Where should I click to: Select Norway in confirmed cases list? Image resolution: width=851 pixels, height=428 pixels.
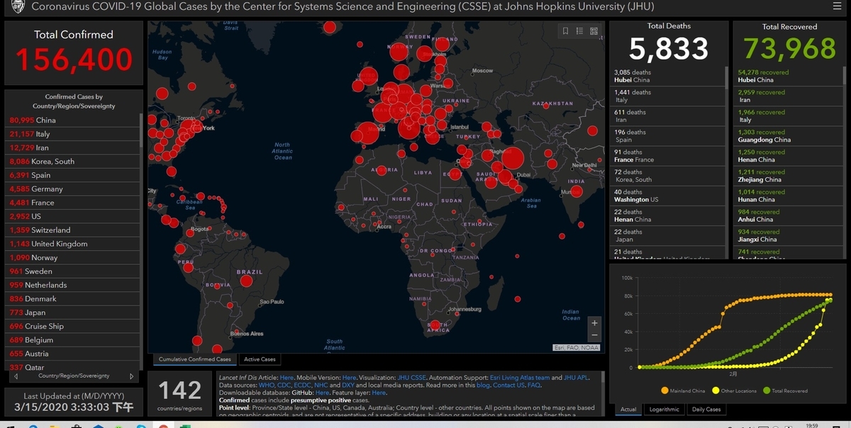[x=73, y=257]
